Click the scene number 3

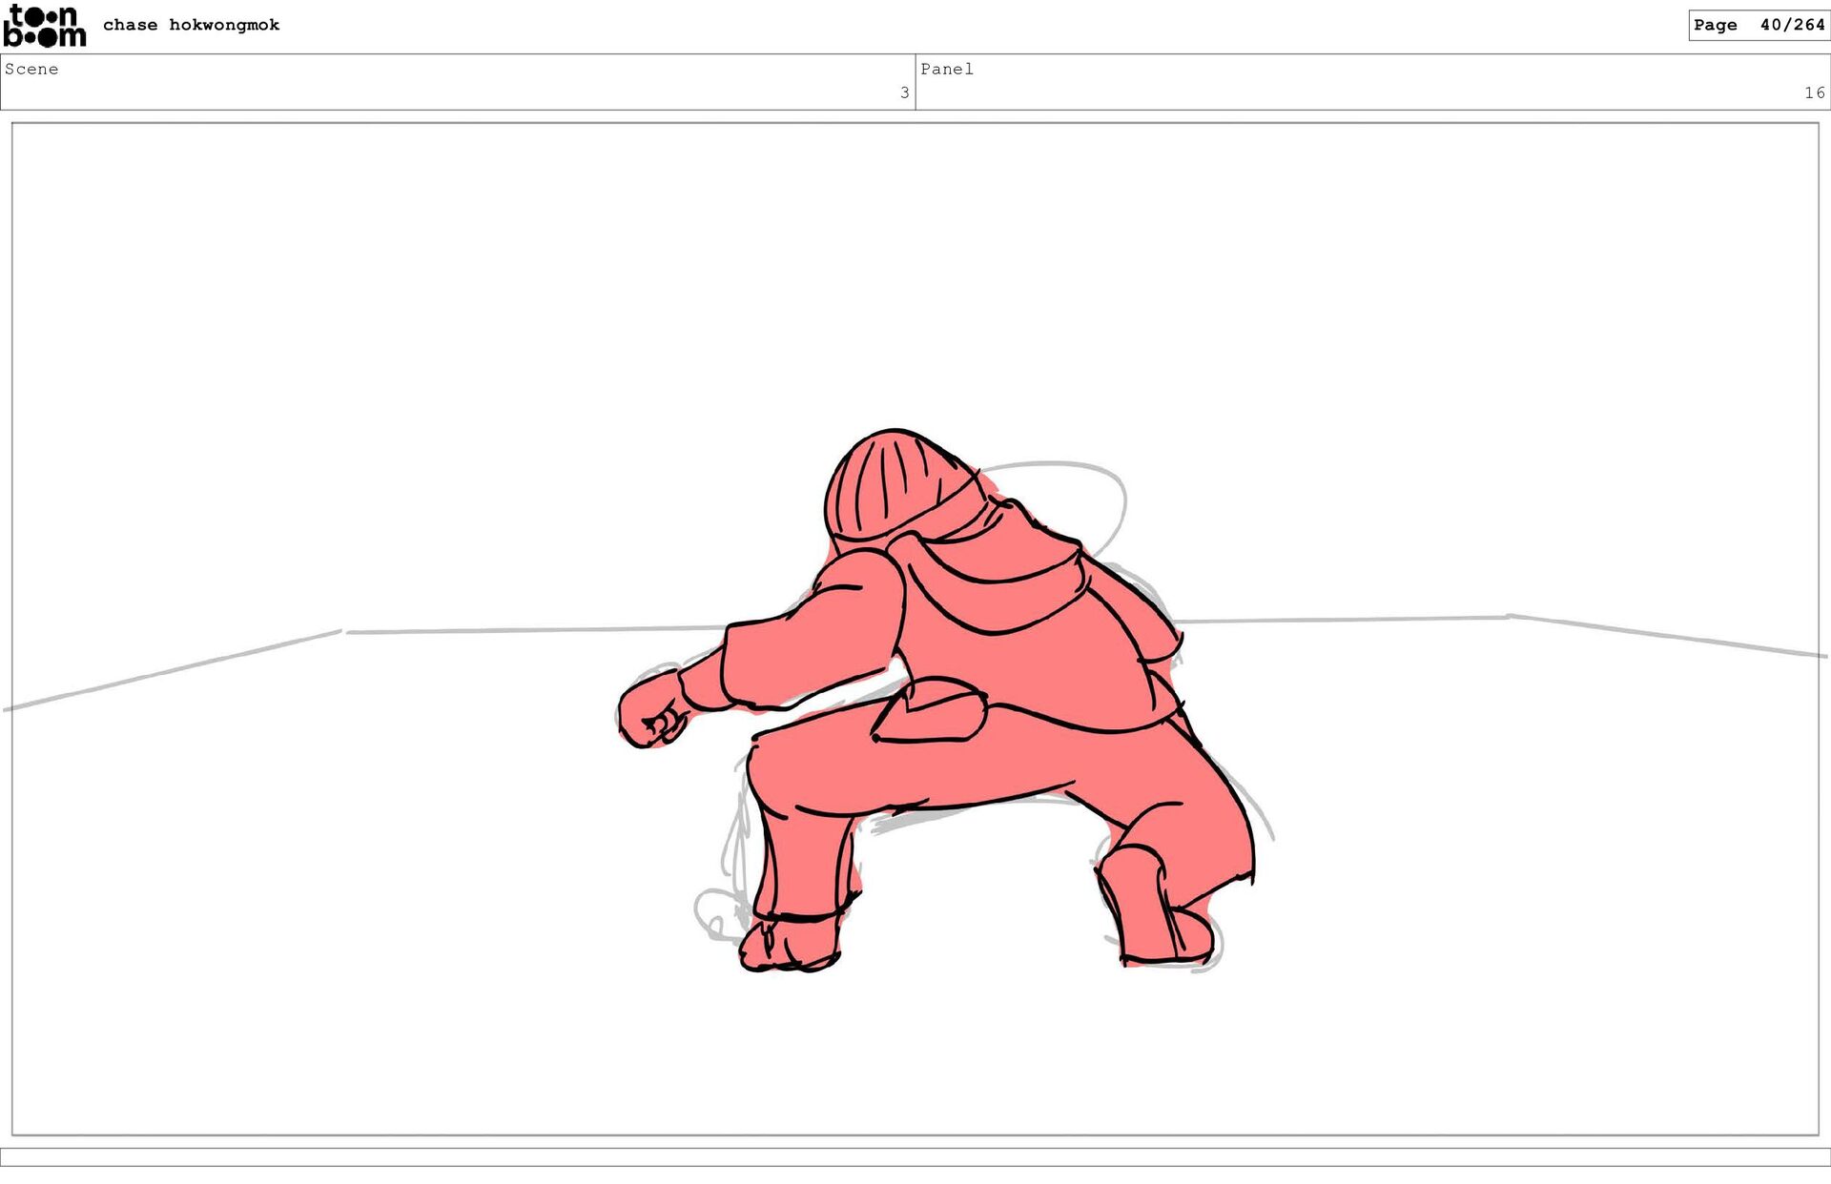coord(904,92)
